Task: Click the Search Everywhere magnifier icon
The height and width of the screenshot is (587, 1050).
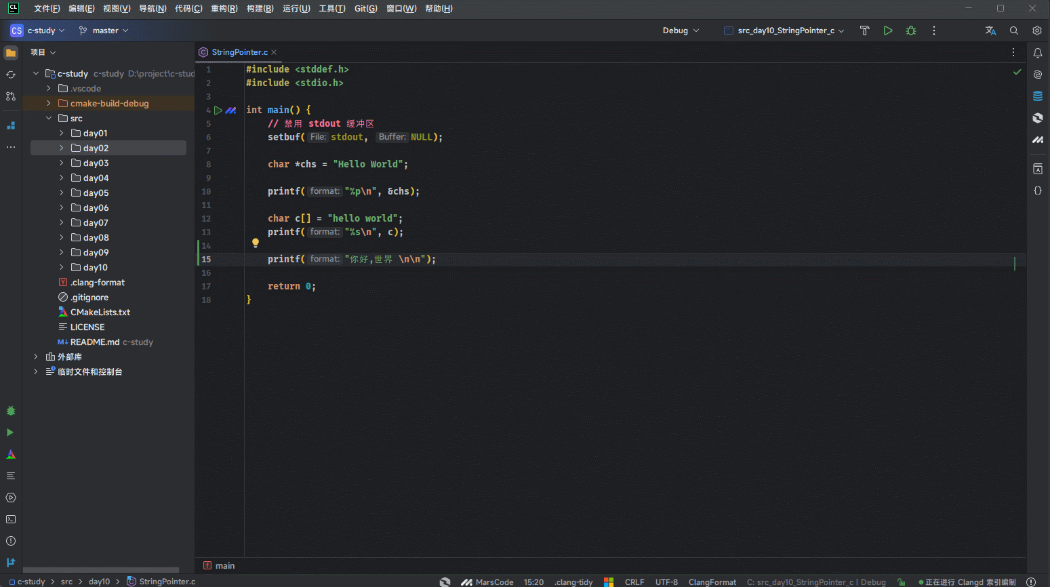Action: tap(1013, 31)
